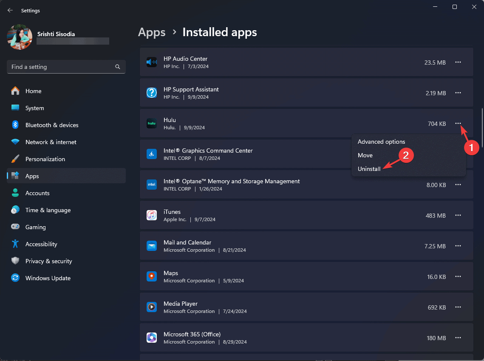Click the Media Player name text
Screen dimensions: 484x361
[181, 304]
